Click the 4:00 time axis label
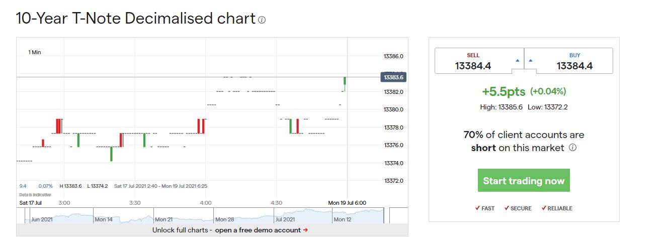This screenshot has width=666, height=251. (206, 203)
